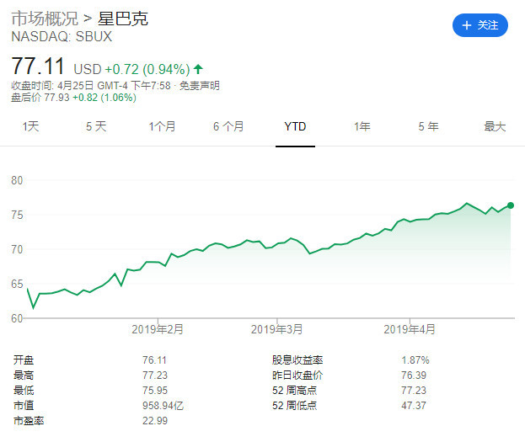Click the 2019年2月 axis label
The width and height of the screenshot is (525, 442).
tap(158, 329)
